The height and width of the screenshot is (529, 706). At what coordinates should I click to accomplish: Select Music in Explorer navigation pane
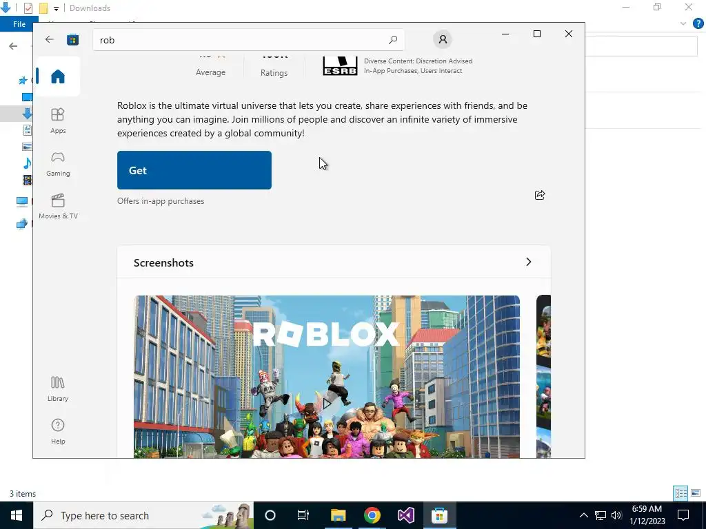(x=27, y=163)
